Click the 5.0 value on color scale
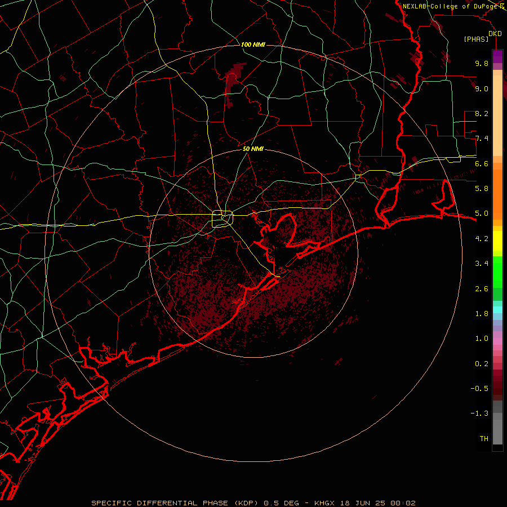Image resolution: width=507 pixels, height=507 pixels. [482, 214]
